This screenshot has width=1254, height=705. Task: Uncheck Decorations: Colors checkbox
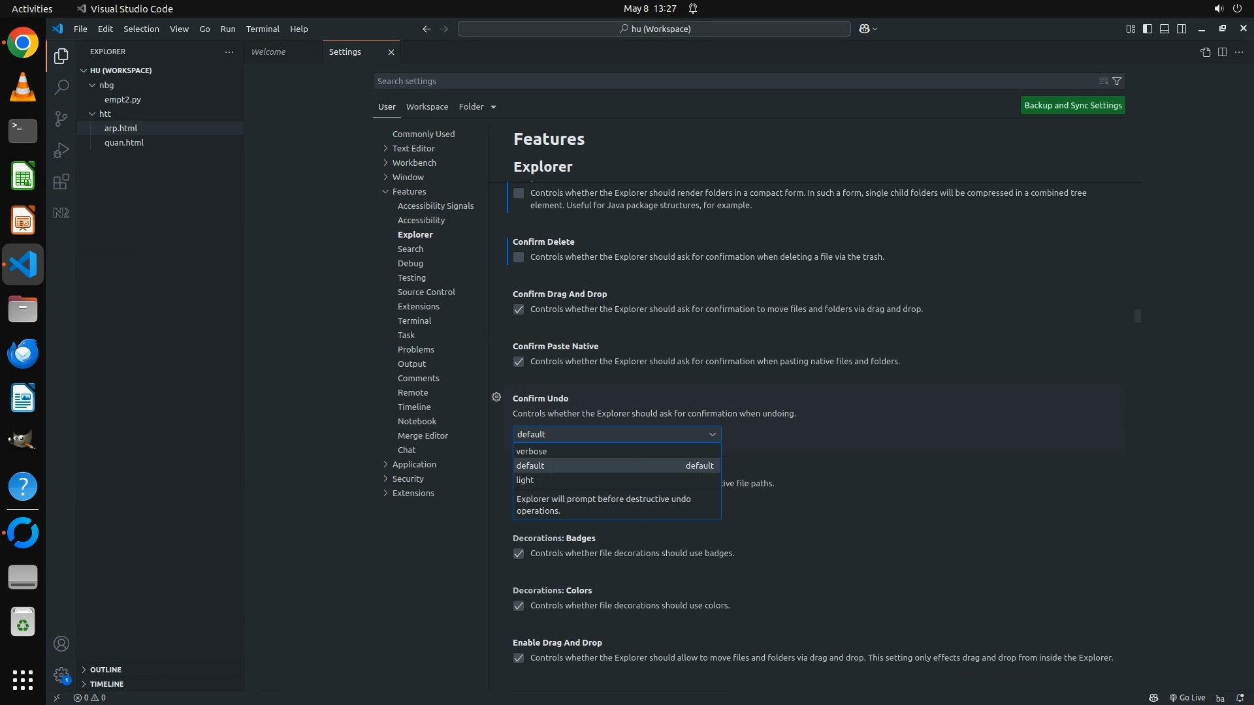tap(519, 606)
